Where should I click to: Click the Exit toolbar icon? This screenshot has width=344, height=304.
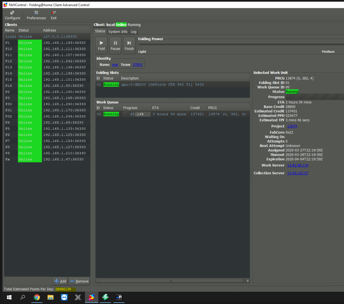click(54, 15)
